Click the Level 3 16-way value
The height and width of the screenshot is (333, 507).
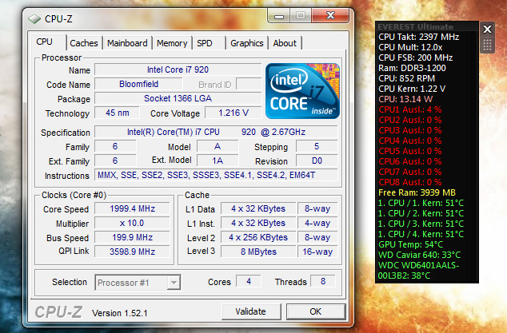coord(317,252)
